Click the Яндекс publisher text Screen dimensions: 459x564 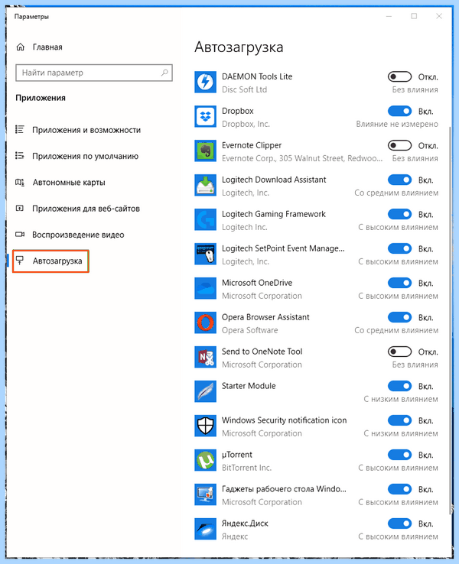tap(235, 536)
